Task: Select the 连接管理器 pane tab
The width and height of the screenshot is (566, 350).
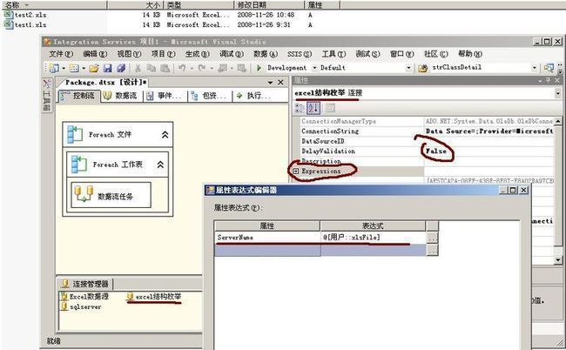Action: 86,284
